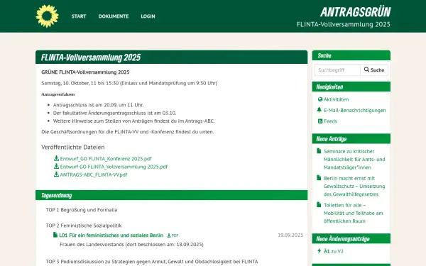Click the line about Antragsschluss am 20.09.

(99, 105)
